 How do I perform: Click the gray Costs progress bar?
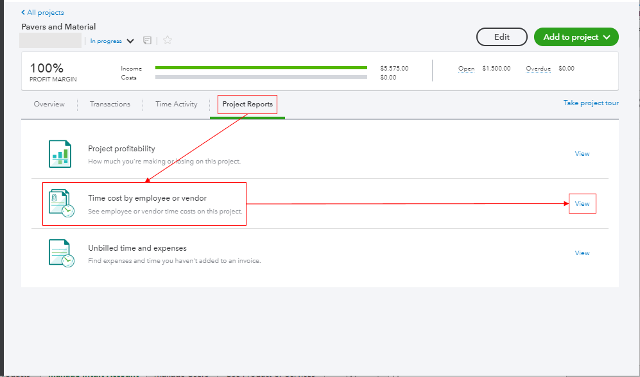(261, 77)
